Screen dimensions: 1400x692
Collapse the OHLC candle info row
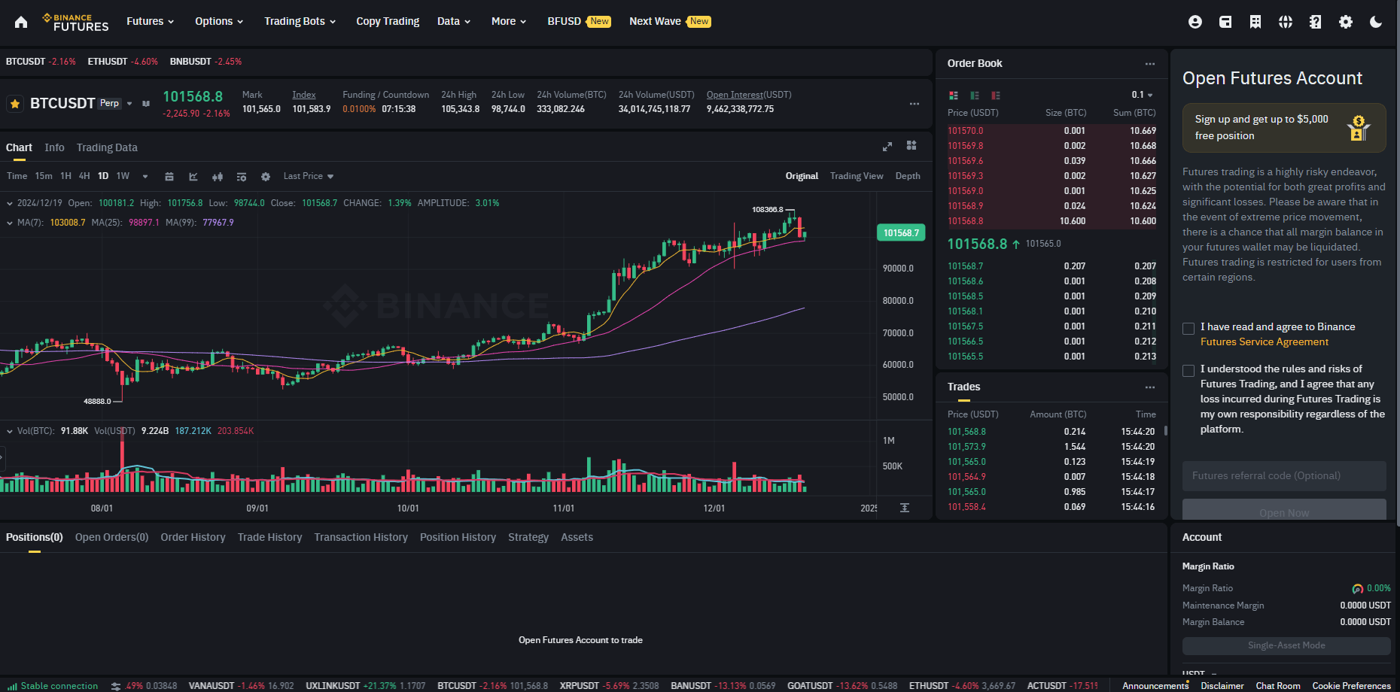click(x=10, y=203)
